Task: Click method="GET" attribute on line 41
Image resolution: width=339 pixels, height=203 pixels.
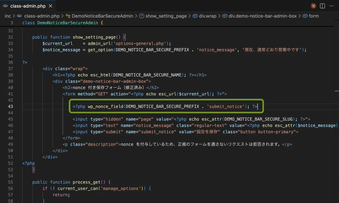Action: (93, 94)
